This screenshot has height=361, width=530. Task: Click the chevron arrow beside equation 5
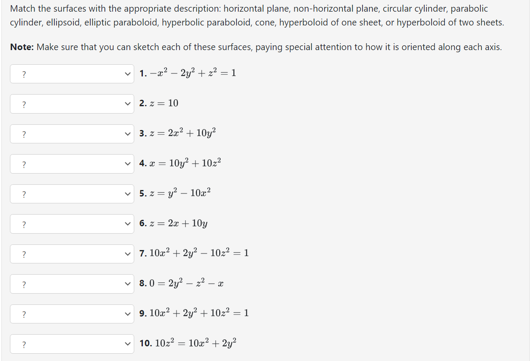(x=127, y=194)
